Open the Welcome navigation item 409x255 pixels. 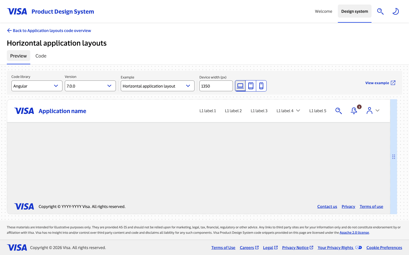pyautogui.click(x=324, y=11)
